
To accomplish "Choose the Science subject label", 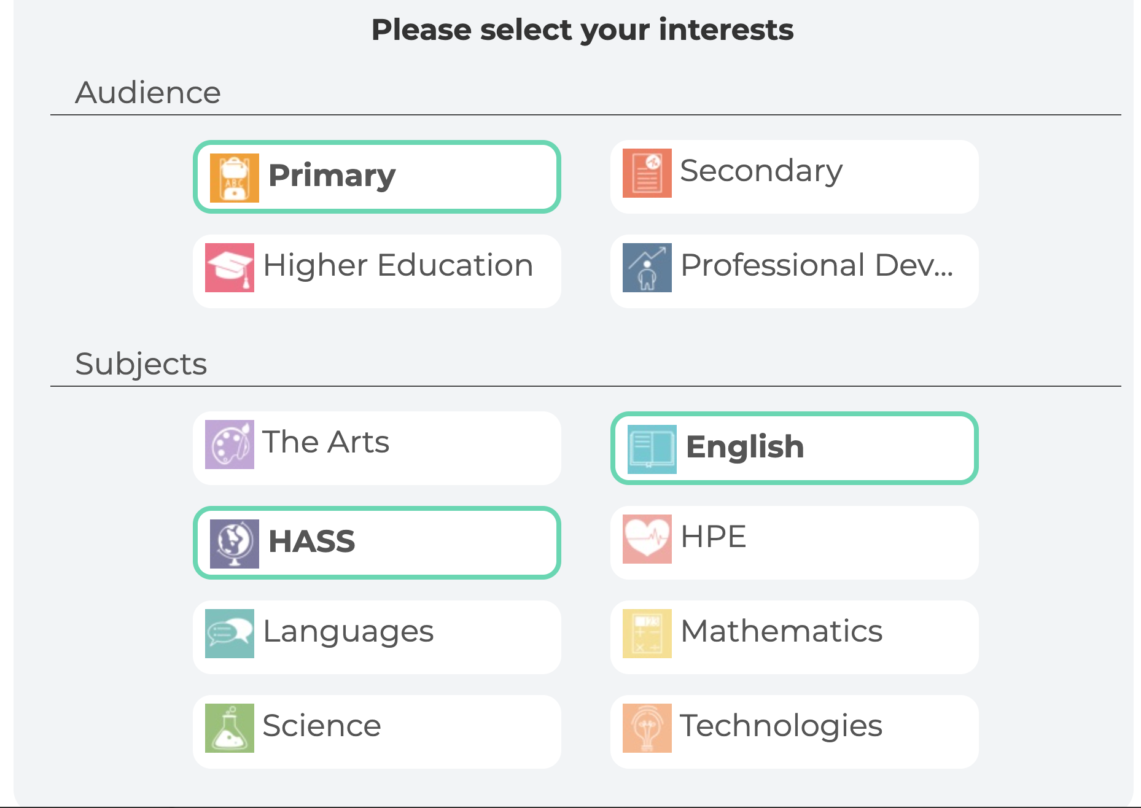I will [x=321, y=726].
